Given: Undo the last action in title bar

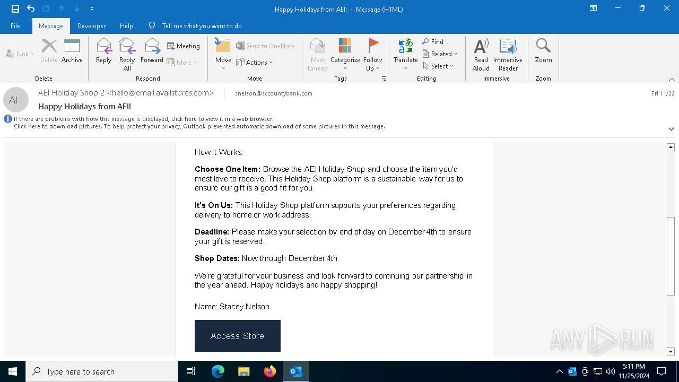Looking at the screenshot, I should coord(31,9).
